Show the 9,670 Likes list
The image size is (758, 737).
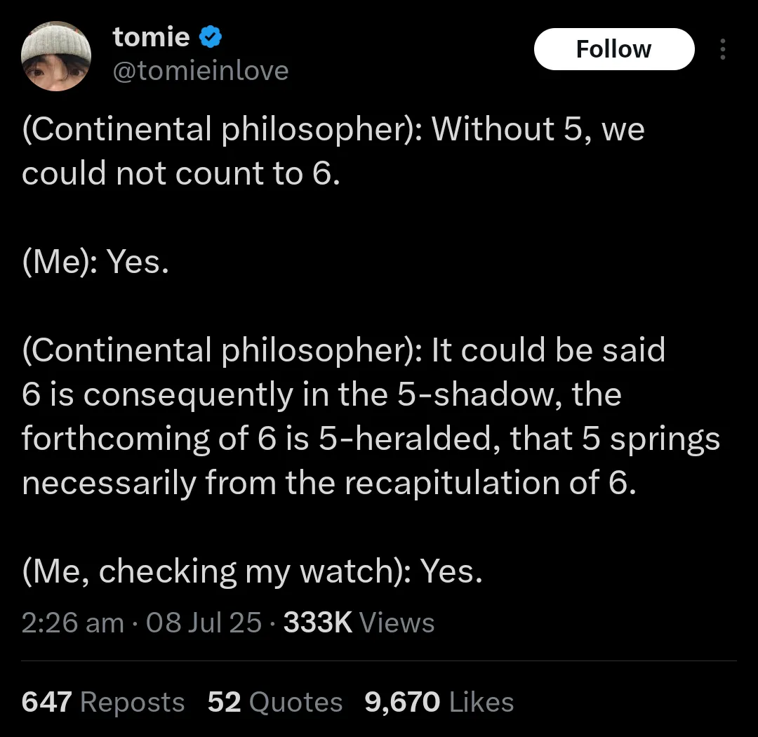[439, 701]
